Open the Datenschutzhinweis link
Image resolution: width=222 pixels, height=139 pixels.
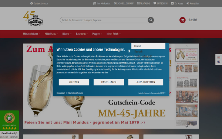tap(75, 93)
